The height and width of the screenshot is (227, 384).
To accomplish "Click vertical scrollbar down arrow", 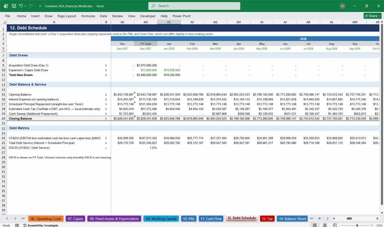I will point(382,213).
